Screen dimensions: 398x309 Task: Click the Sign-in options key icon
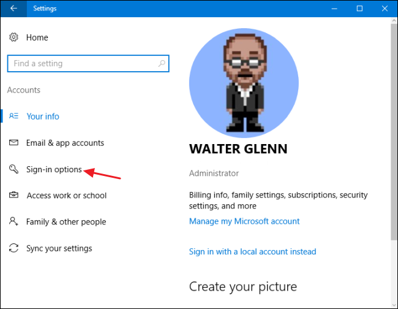(13, 169)
